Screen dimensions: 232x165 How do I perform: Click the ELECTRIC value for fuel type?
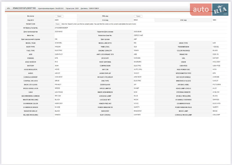coord(58,50)
